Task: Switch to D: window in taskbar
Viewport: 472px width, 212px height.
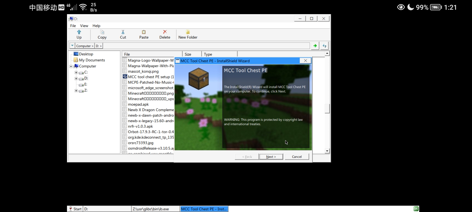Action: click(107, 209)
